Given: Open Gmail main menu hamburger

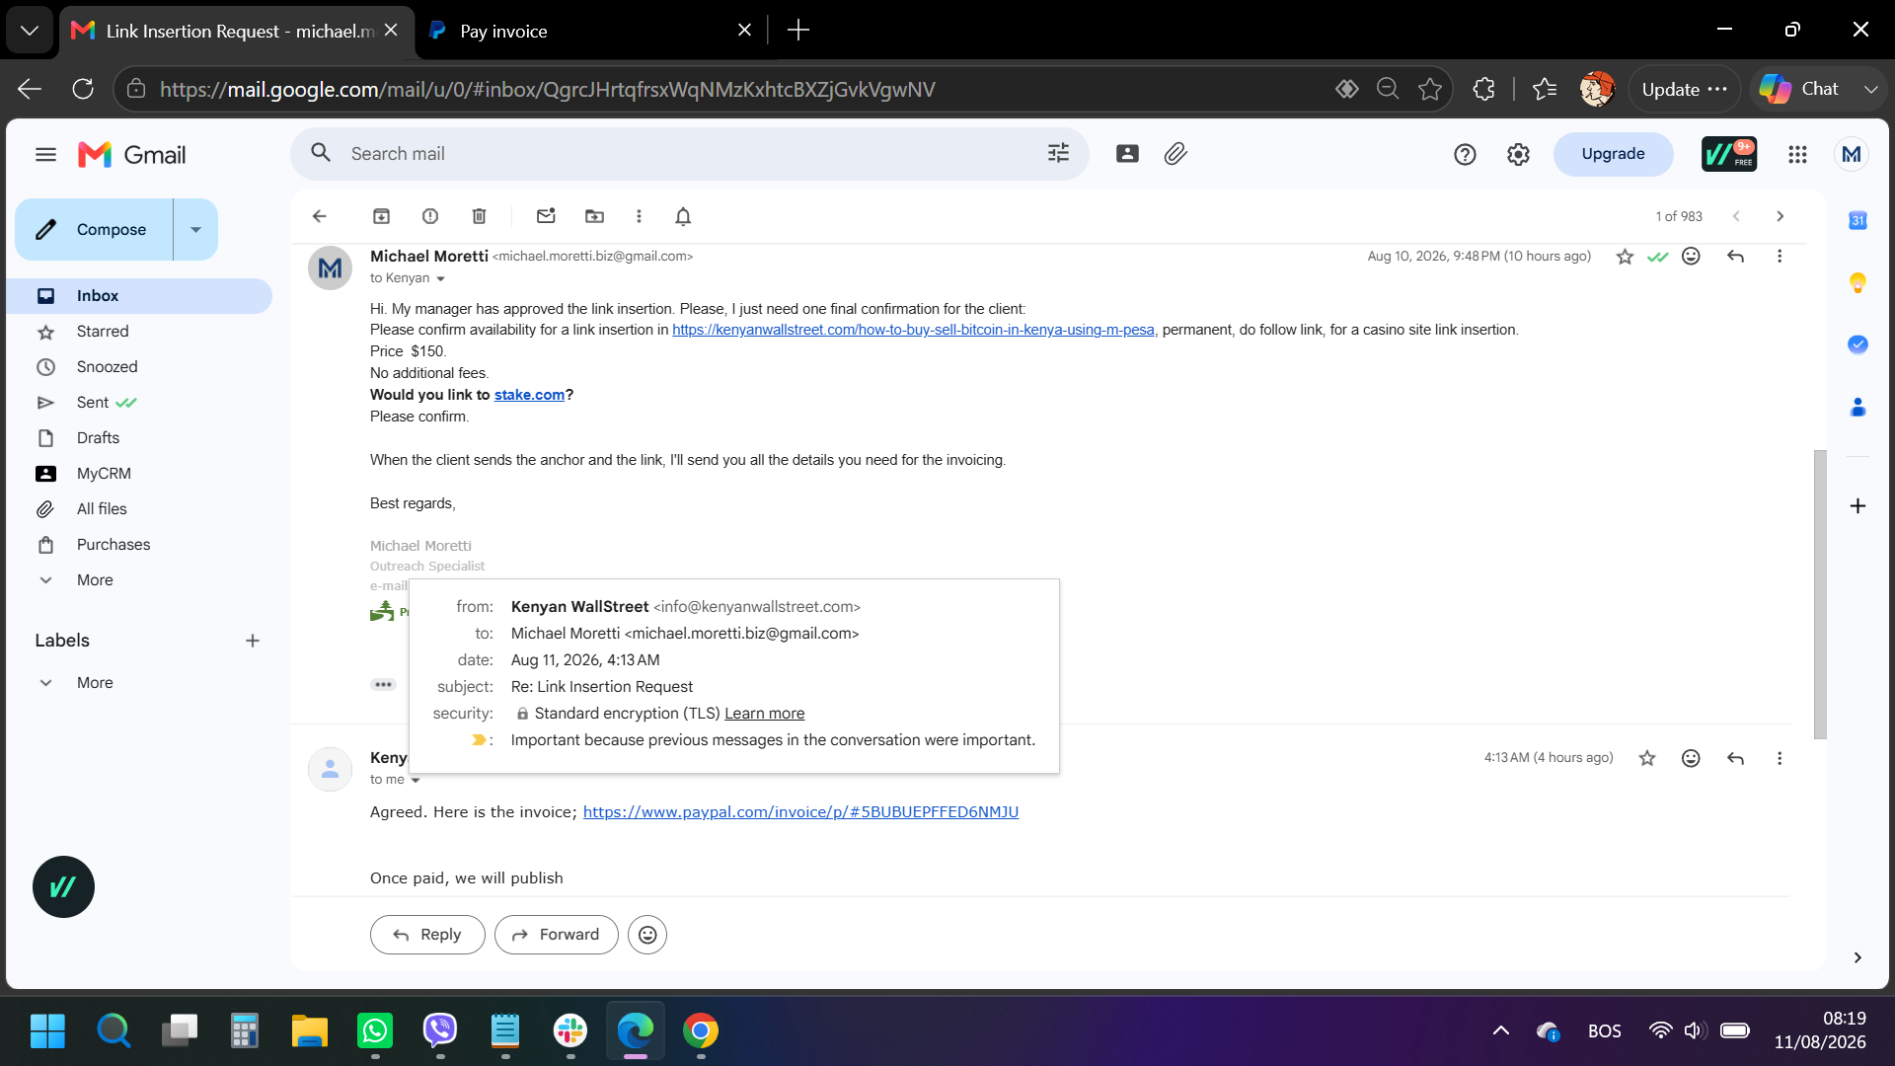Looking at the screenshot, I should point(45,154).
